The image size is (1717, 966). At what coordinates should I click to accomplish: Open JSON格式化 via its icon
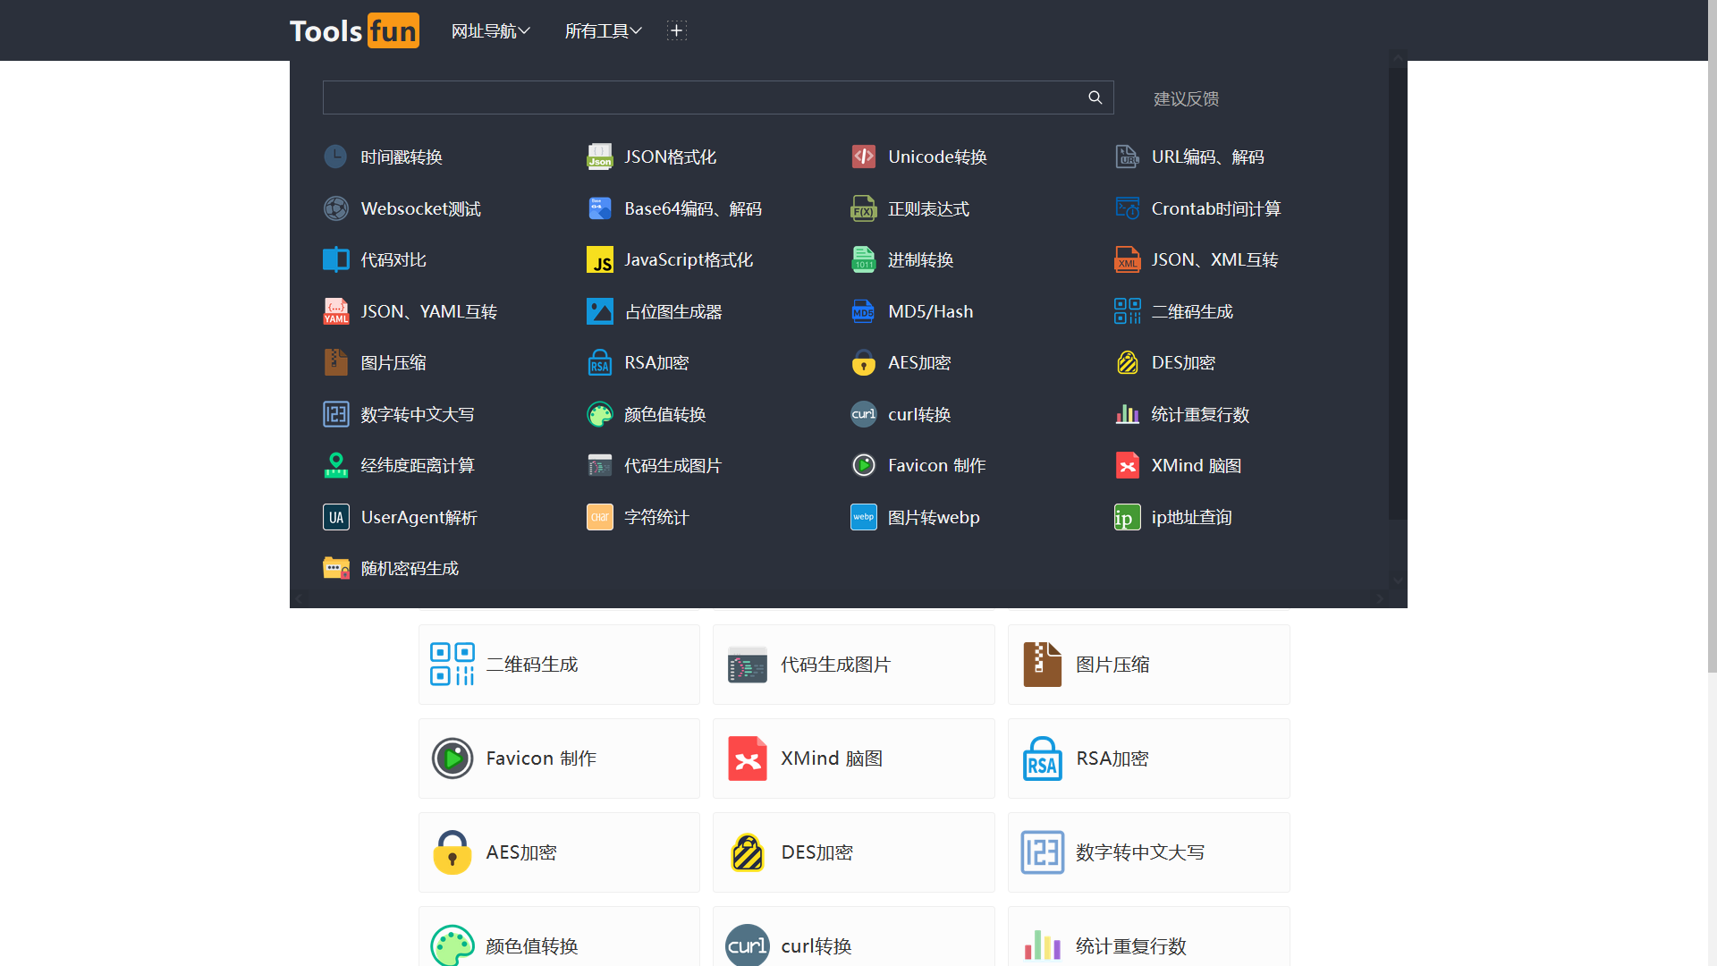pos(599,157)
